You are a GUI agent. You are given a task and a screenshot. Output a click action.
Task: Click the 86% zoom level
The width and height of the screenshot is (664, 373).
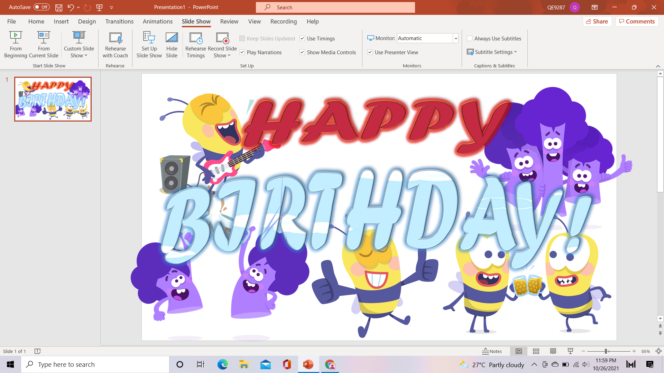pyautogui.click(x=646, y=351)
